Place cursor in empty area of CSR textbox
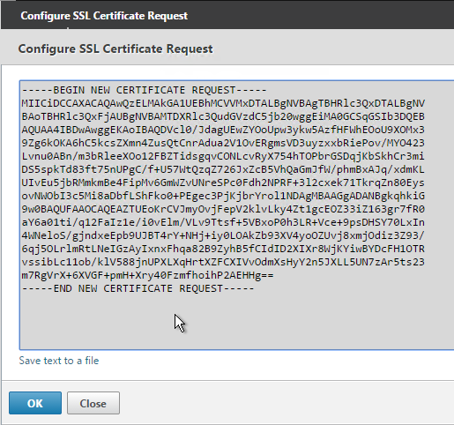The image size is (454, 425). tap(235, 320)
